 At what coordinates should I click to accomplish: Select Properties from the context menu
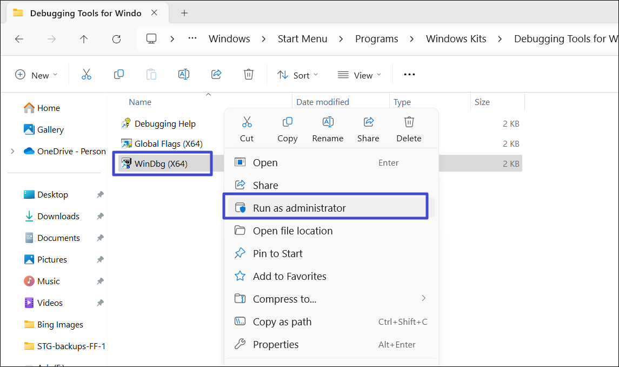pyautogui.click(x=276, y=344)
